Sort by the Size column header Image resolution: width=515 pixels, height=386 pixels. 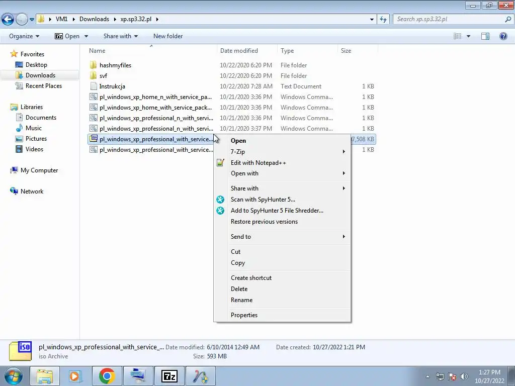[358, 51]
